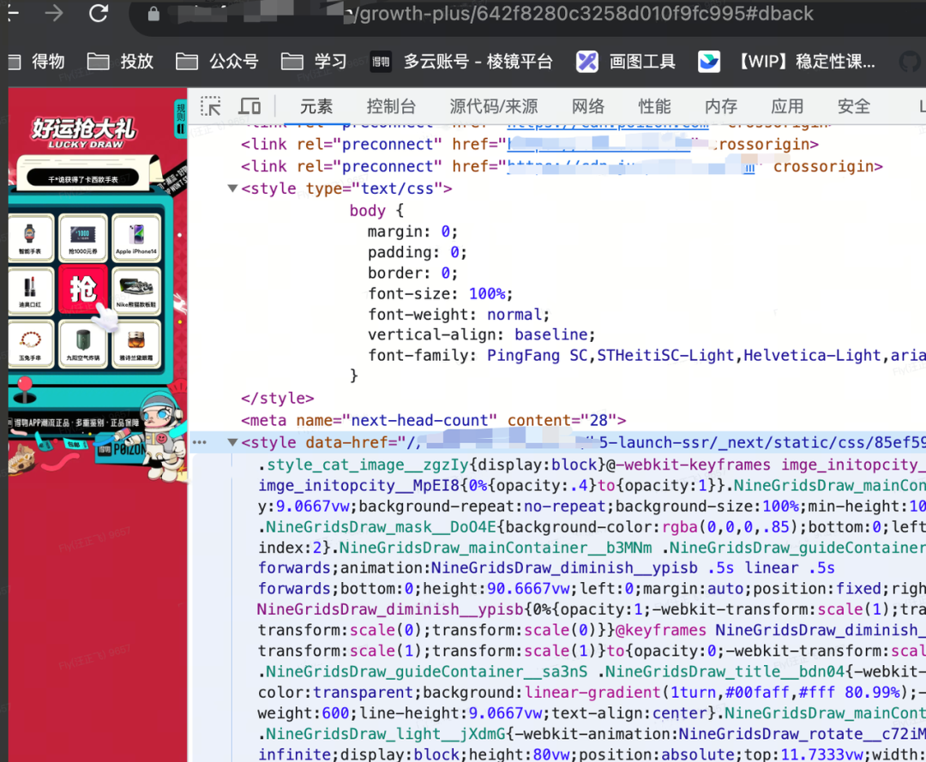Click the address bar URL growth-plus
The image size is (926, 762).
point(585,14)
